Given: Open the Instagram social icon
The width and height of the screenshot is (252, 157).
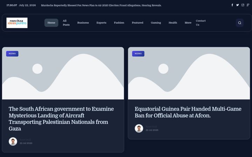Looking at the screenshot, I should (x=243, y=5).
